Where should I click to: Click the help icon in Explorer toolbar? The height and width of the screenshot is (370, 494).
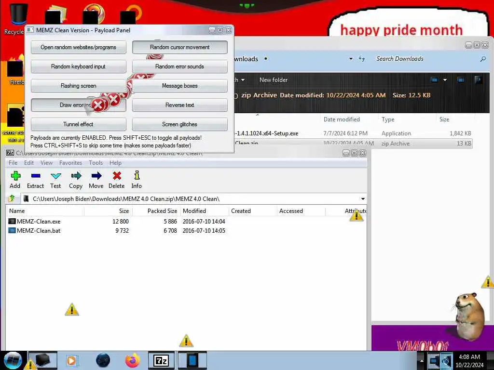point(478,80)
